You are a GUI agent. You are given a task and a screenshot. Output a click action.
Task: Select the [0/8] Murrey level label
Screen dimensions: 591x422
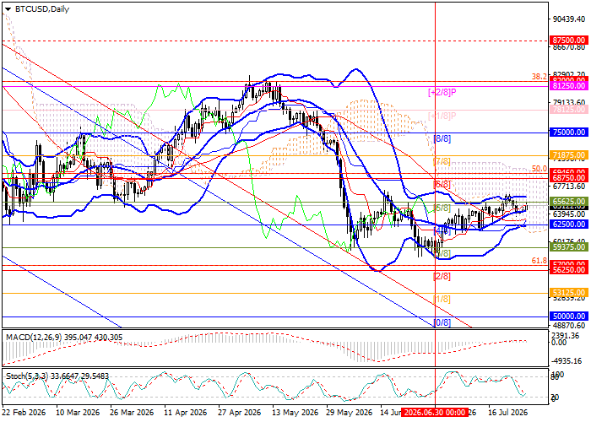click(442, 322)
